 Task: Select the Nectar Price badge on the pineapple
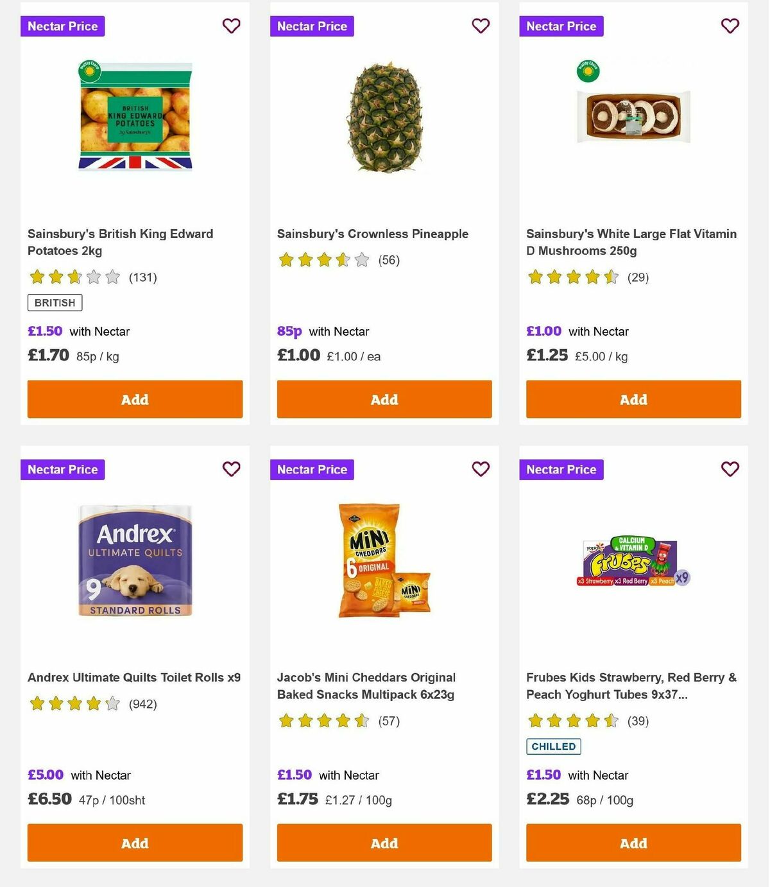click(x=312, y=26)
